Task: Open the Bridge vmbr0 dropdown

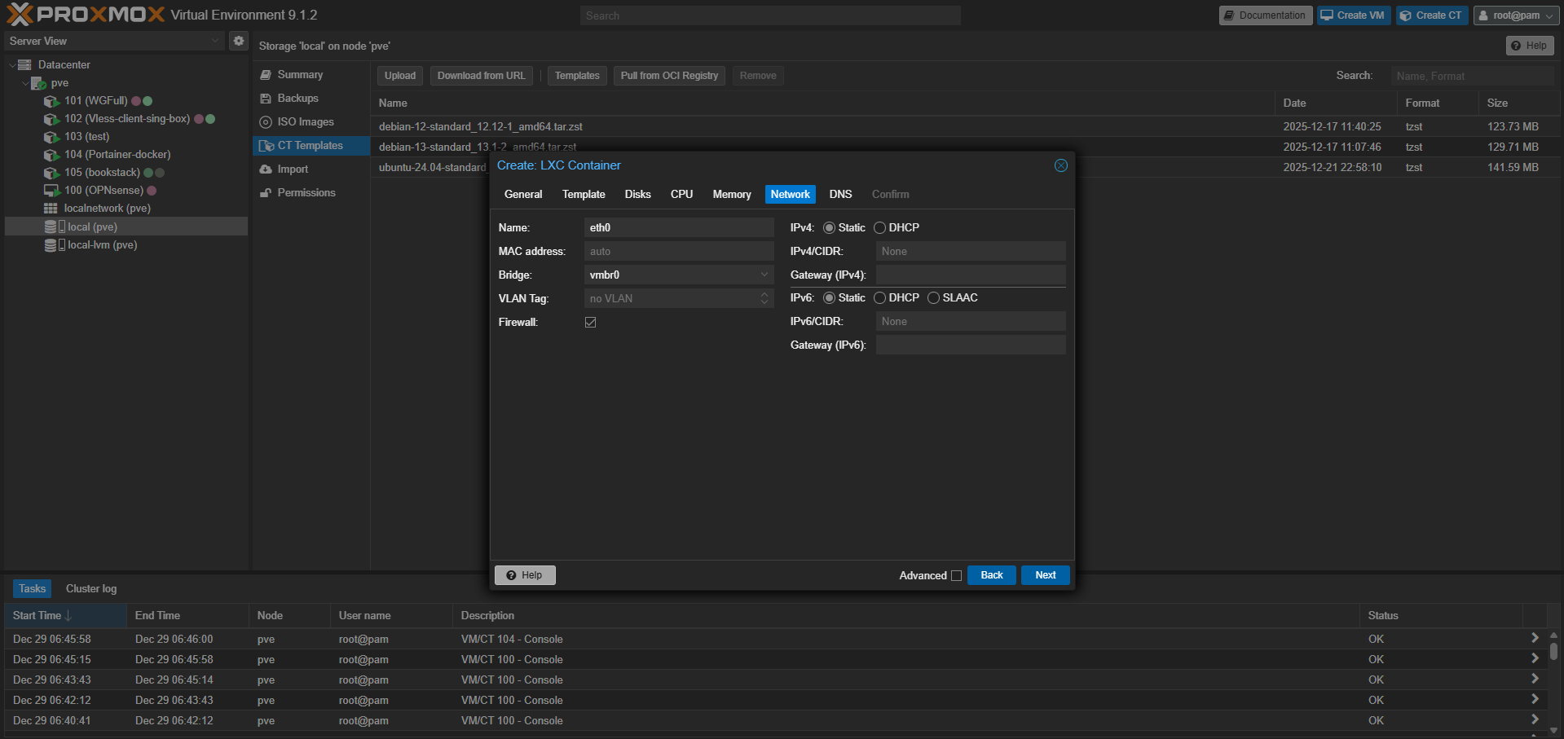Action: (679, 275)
